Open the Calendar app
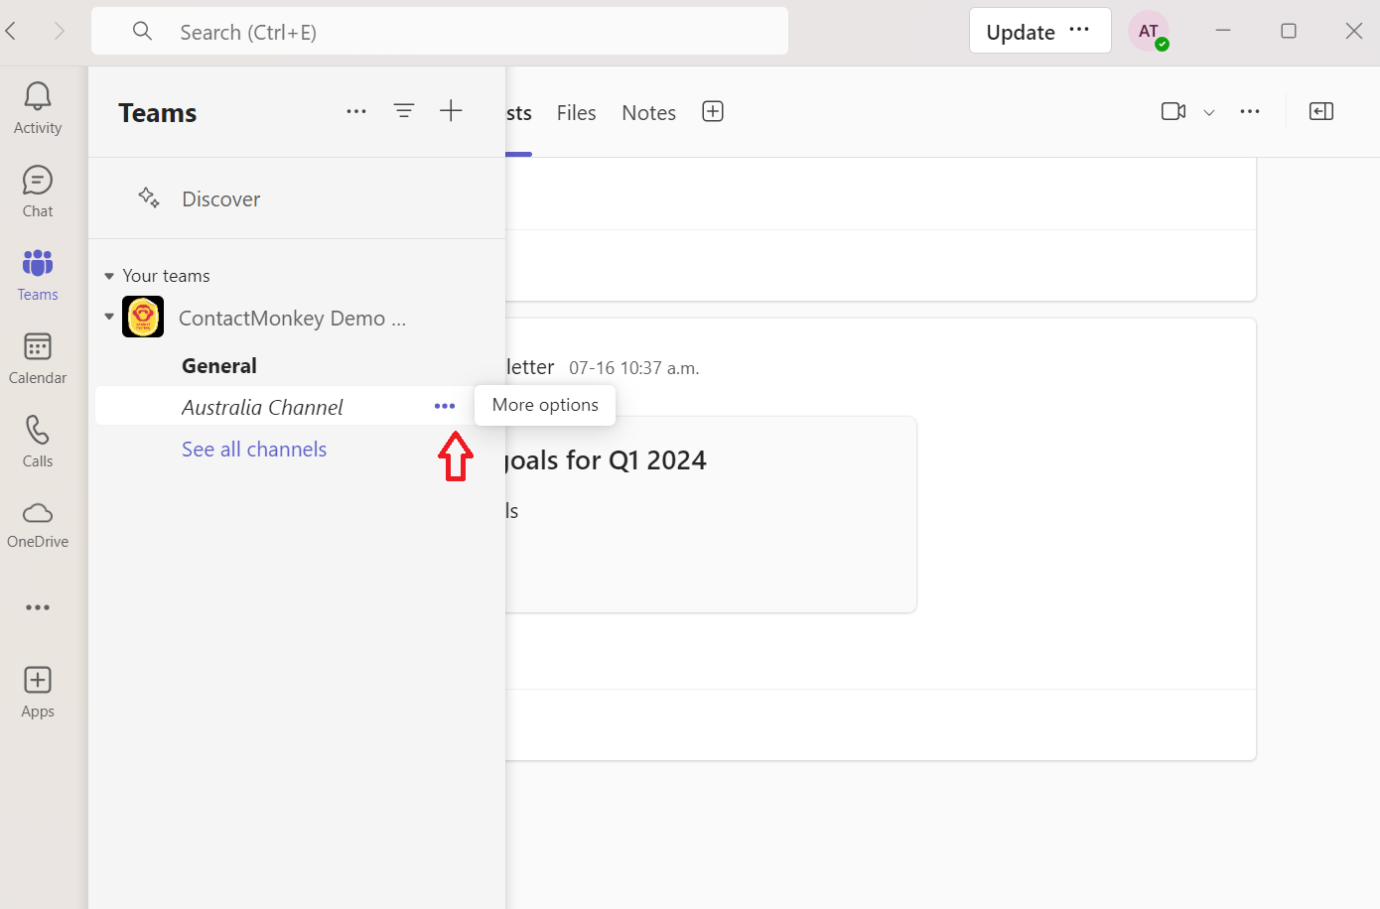1380x909 pixels. pyautogui.click(x=38, y=358)
